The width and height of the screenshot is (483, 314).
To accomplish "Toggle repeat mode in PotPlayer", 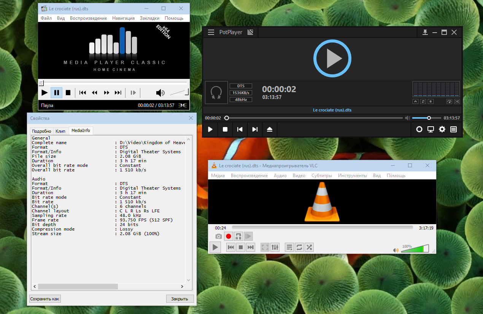I will tap(449, 101).
